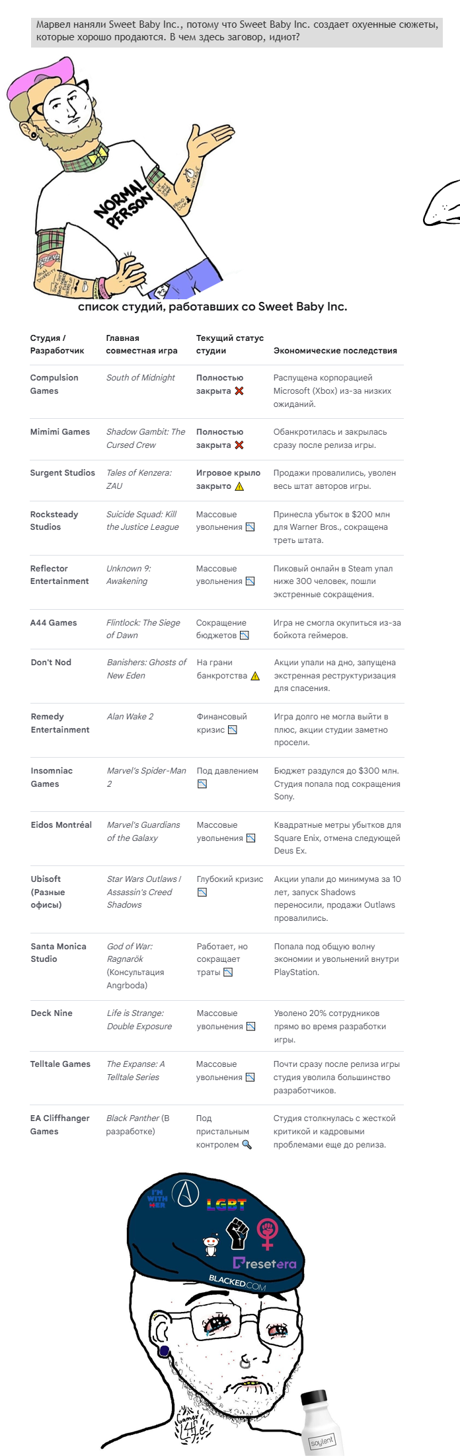
Task: Click the 'NORMAL PERSON' shirt character image
Action: pos(120,177)
